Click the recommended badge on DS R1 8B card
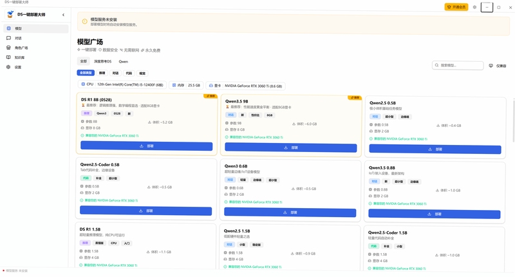515x277 pixels. 211,96
